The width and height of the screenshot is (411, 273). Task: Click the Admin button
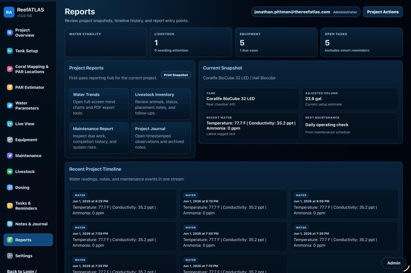coord(394,263)
